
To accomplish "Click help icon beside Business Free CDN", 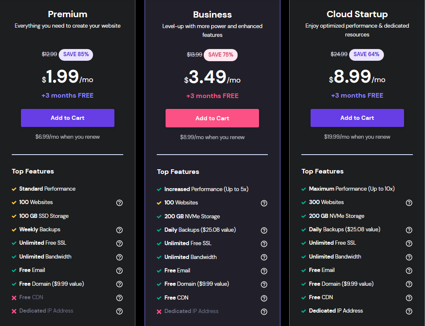I will (x=264, y=298).
